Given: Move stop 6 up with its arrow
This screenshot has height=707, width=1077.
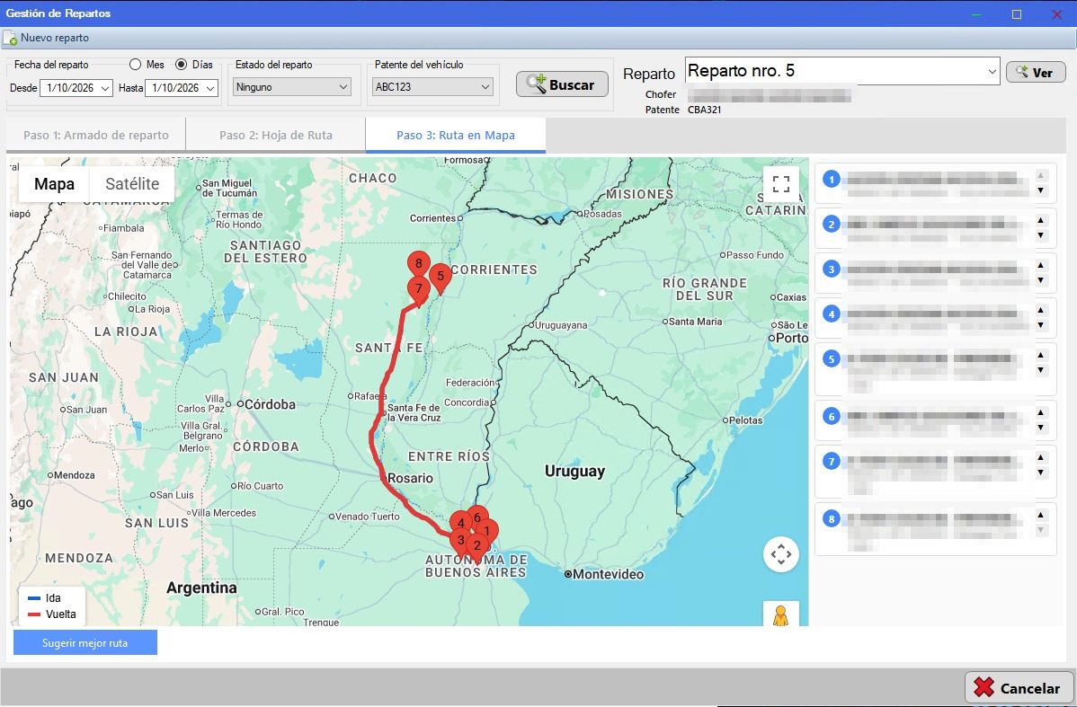Looking at the screenshot, I should tap(1041, 412).
